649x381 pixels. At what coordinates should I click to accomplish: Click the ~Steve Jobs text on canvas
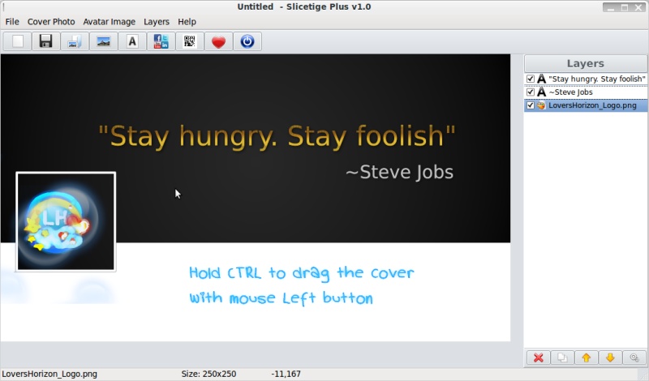(x=399, y=172)
